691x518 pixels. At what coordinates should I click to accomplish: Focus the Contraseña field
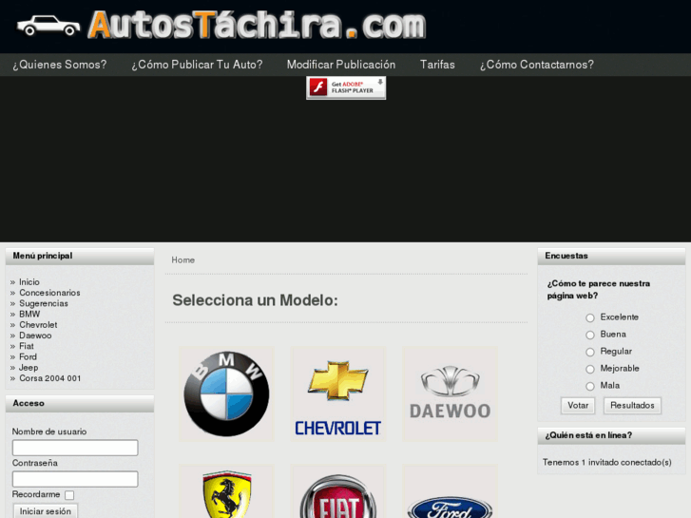pyautogui.click(x=75, y=479)
